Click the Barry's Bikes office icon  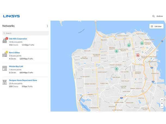click(x=5, y=55)
